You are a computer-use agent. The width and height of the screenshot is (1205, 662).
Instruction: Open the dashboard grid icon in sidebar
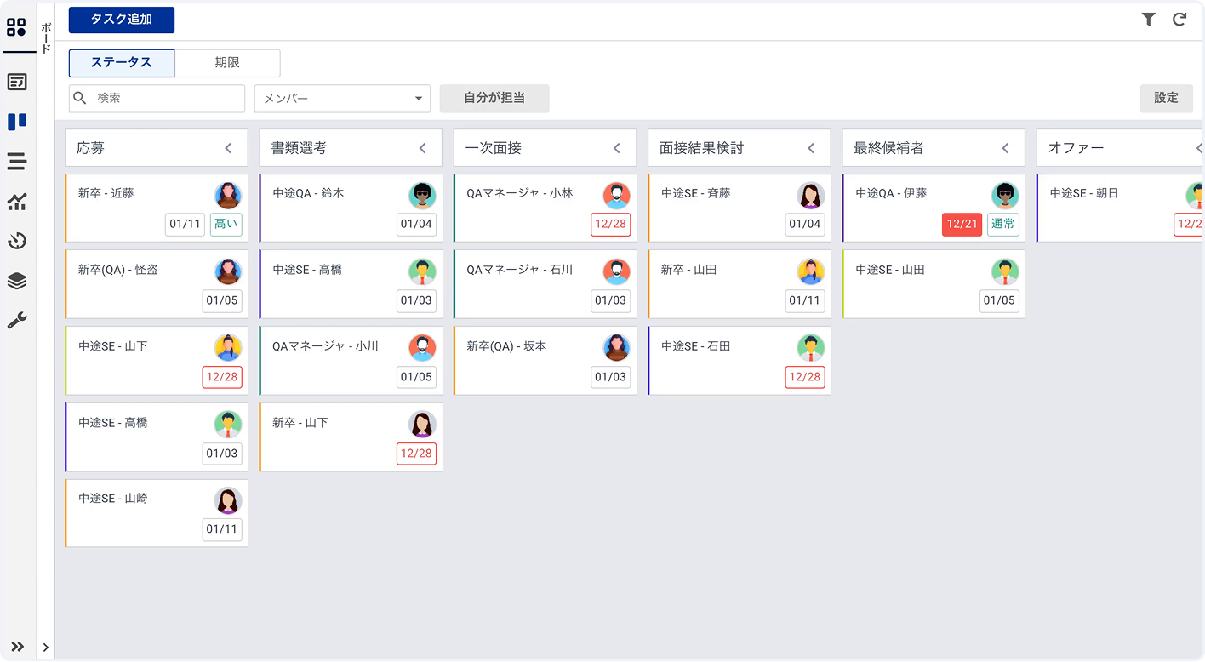pyautogui.click(x=16, y=27)
